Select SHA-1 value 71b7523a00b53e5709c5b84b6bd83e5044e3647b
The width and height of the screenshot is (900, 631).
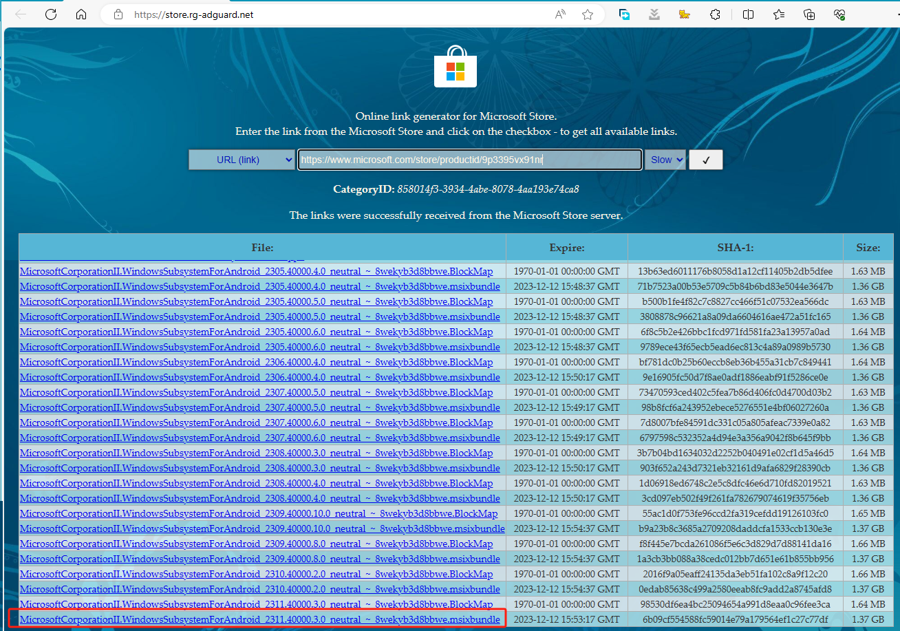[736, 286]
